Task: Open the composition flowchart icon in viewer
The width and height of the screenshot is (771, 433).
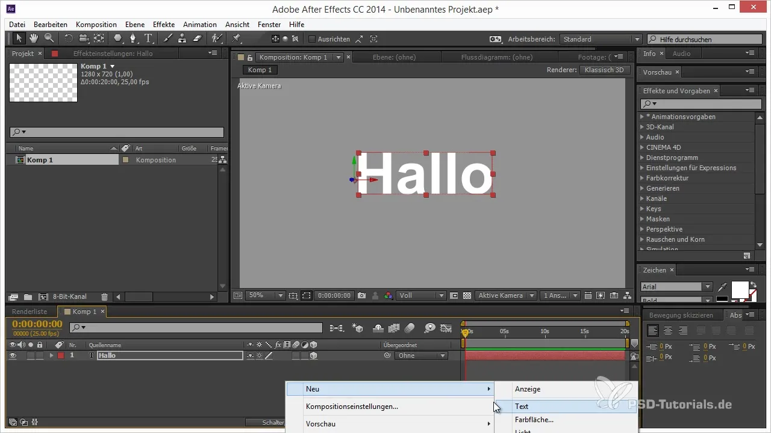Action: [627, 296]
